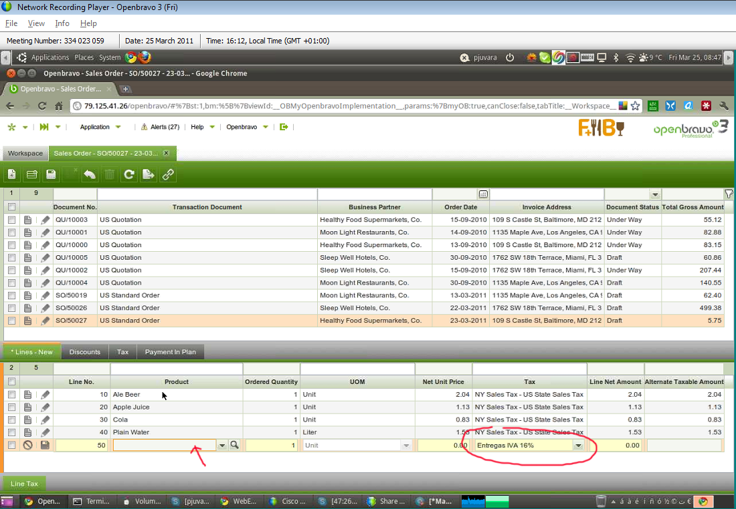Bookmark page with the star icon
The height and width of the screenshot is (509, 736).
(635, 106)
